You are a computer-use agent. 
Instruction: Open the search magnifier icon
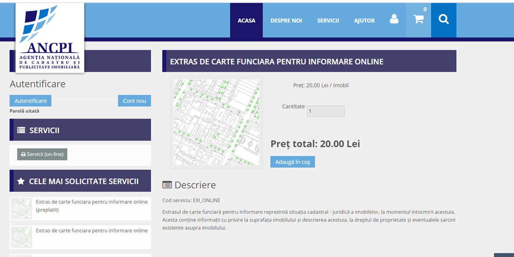[444, 19]
